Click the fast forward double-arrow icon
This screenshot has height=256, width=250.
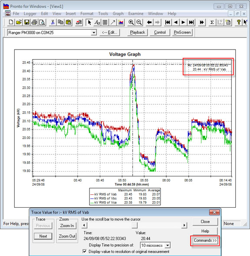coord(202,22)
